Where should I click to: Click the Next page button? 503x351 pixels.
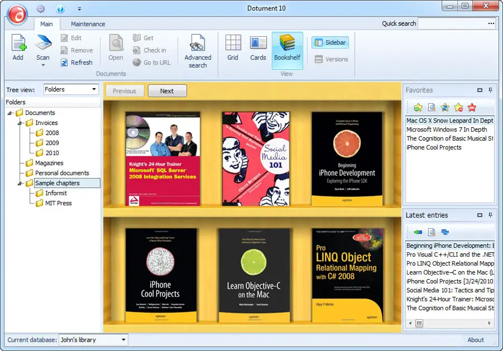point(167,91)
